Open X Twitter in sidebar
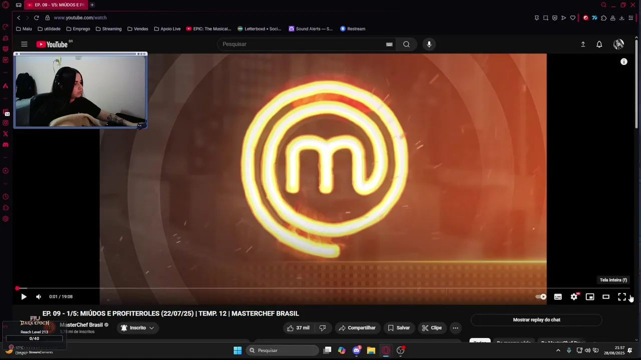The image size is (641, 360). tap(6, 134)
